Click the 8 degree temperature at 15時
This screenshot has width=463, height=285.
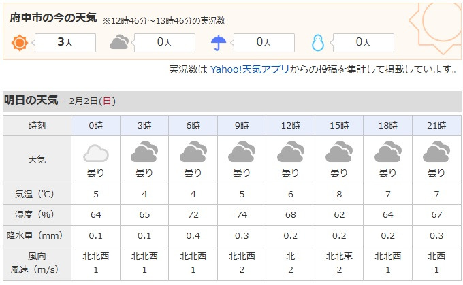tap(339, 194)
